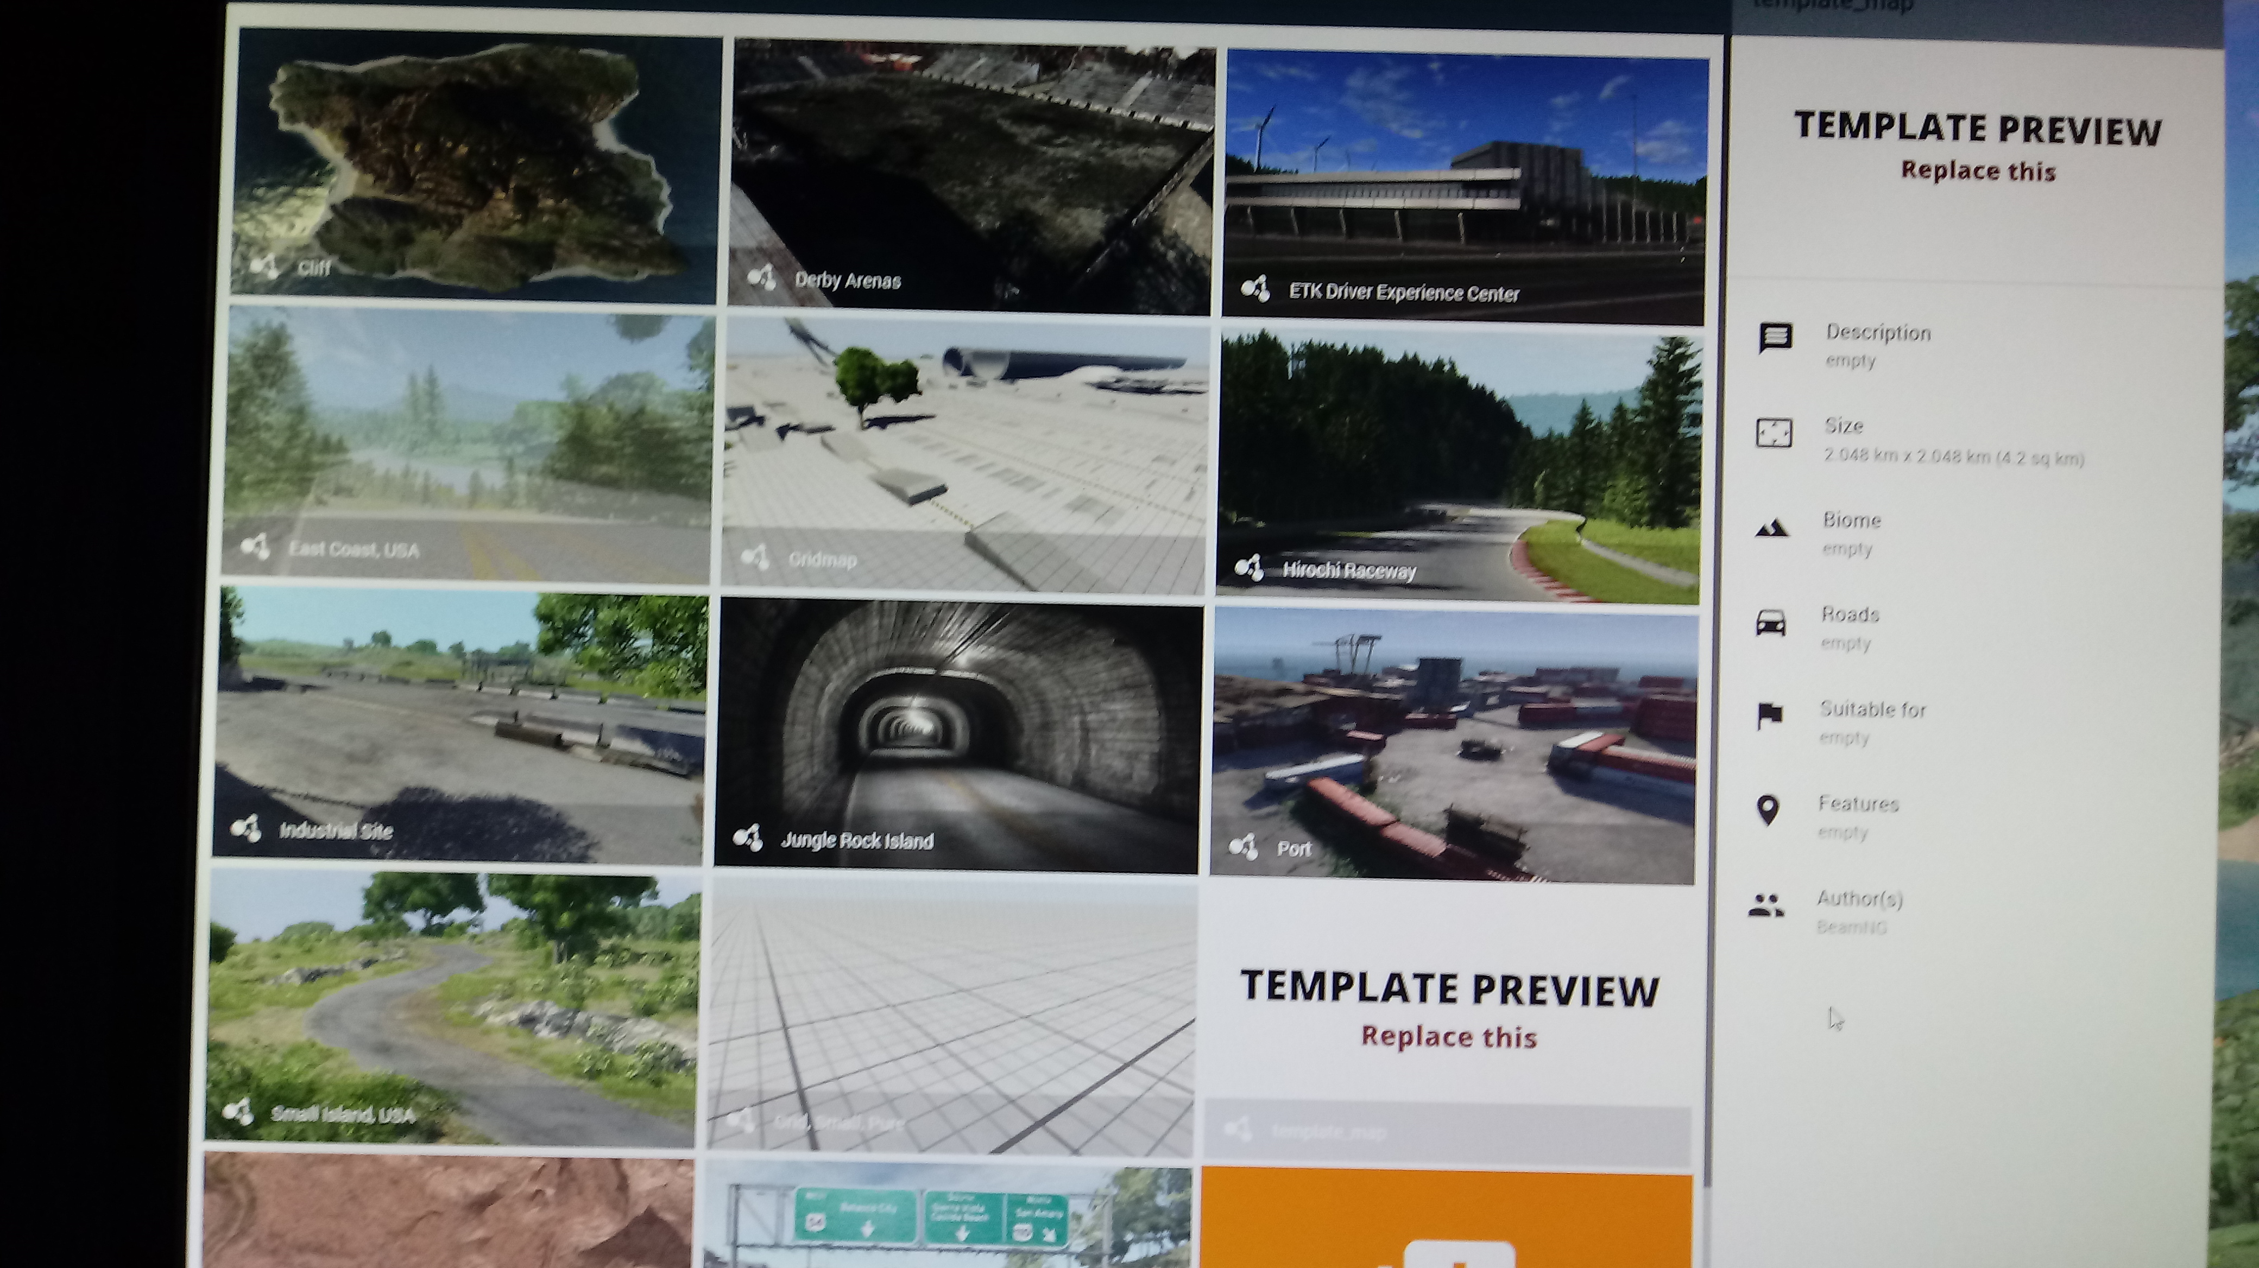Click the icon beside Port label
The image size is (2259, 1268).
[1244, 846]
